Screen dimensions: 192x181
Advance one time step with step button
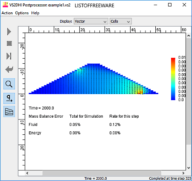[9, 56]
